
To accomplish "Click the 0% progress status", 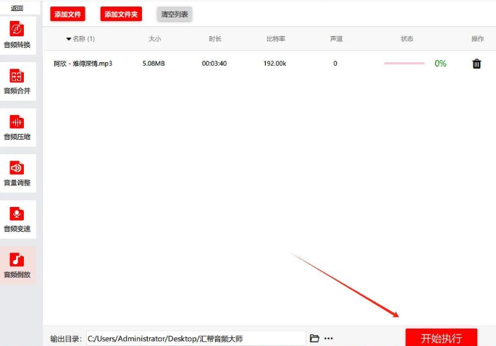I will [440, 64].
